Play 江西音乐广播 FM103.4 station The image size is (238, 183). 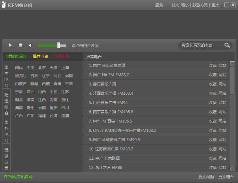click(x=111, y=93)
